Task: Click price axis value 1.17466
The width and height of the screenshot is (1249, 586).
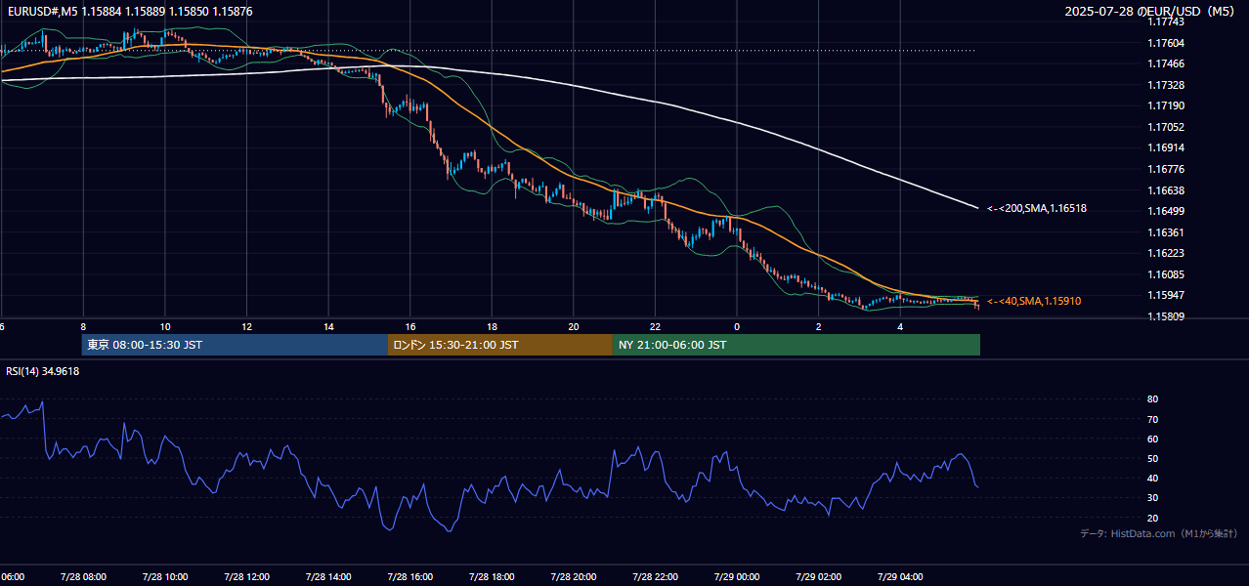Action: tap(1166, 63)
